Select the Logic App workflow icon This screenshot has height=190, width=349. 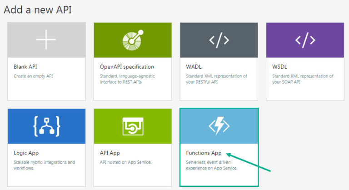[46, 126]
